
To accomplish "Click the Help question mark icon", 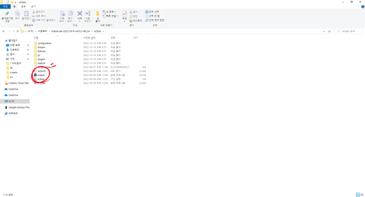I will [x=363, y=6].
